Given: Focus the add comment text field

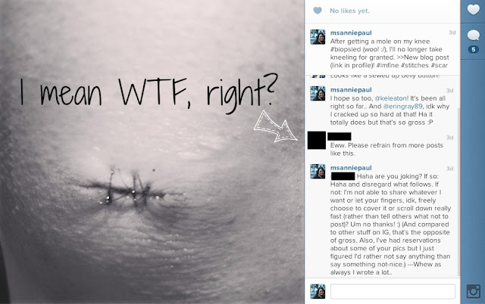Looking at the screenshot, I should [x=393, y=291].
